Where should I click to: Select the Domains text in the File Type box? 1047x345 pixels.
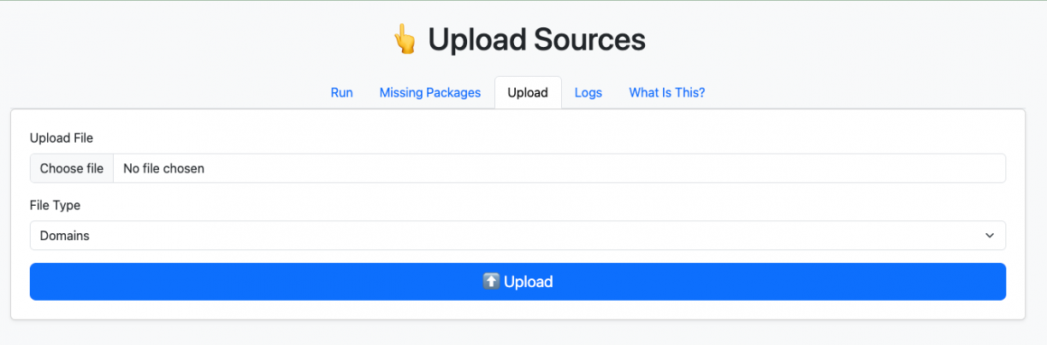click(x=65, y=236)
